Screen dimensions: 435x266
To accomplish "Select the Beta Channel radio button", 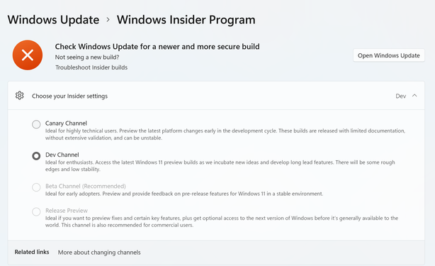I will pyautogui.click(x=36, y=187).
